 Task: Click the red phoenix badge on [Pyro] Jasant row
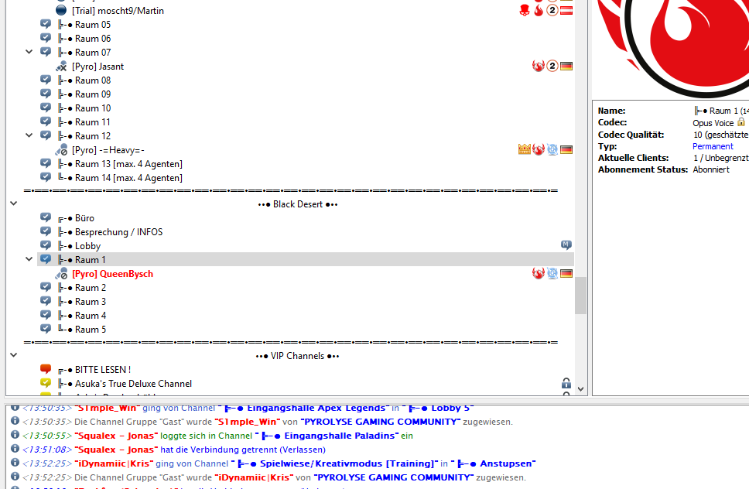[539, 66]
